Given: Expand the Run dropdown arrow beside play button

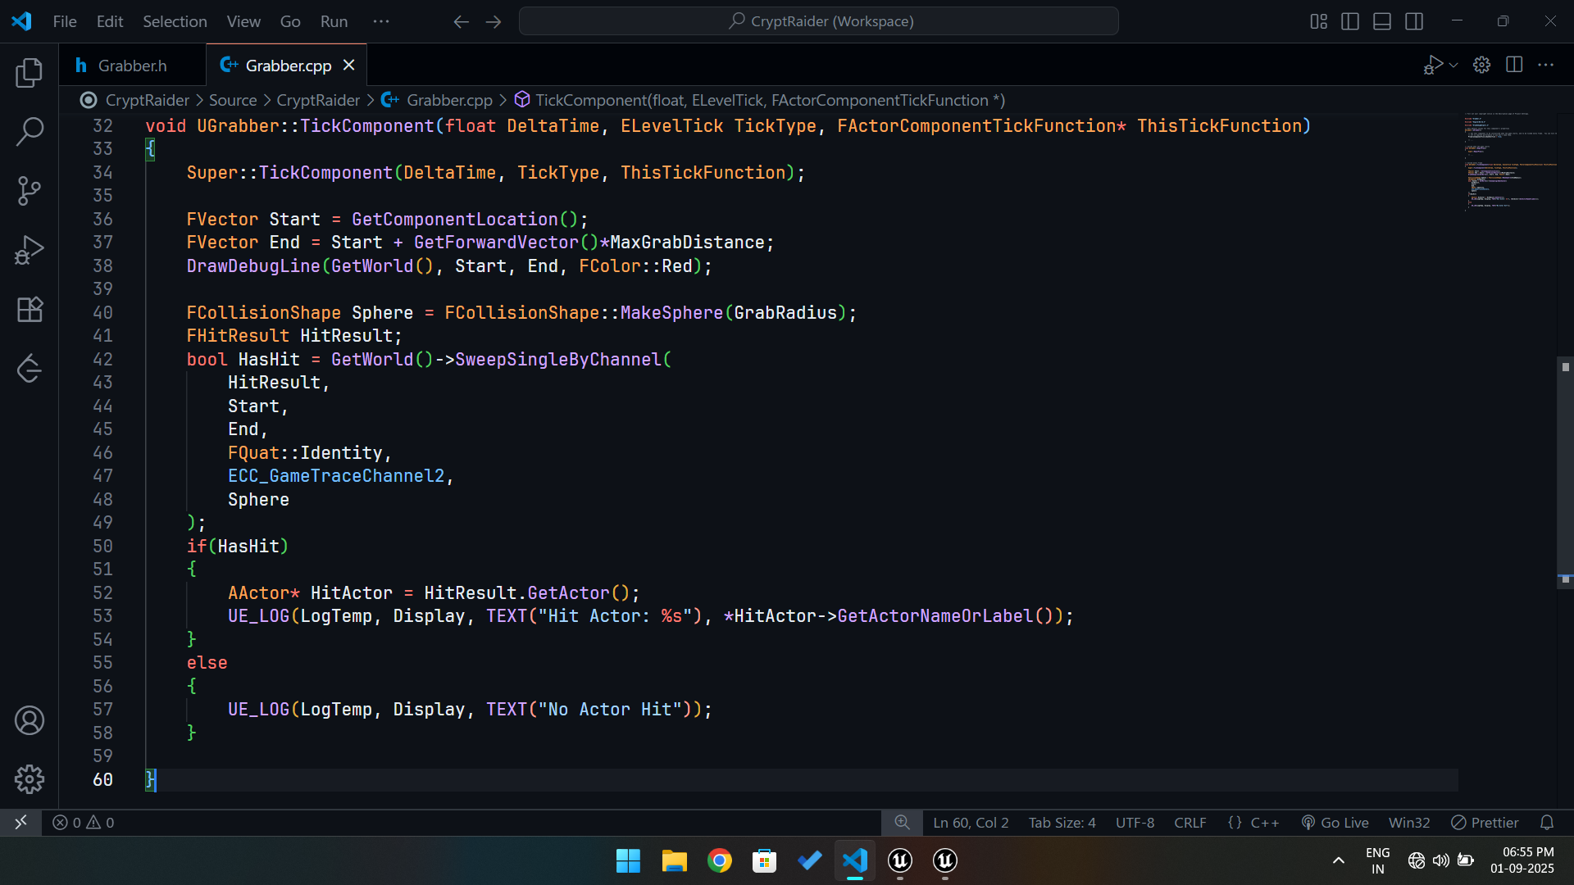Looking at the screenshot, I should tap(1453, 65).
